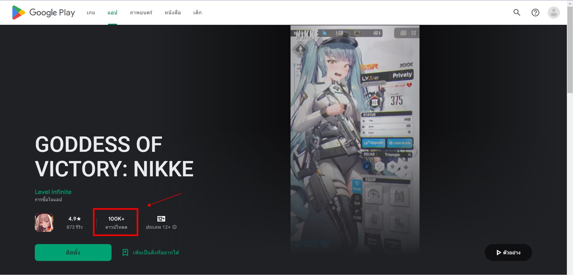This screenshot has width=573, height=275.
Task: Switch to the ภาพยนตร์ tab
Action: click(141, 12)
